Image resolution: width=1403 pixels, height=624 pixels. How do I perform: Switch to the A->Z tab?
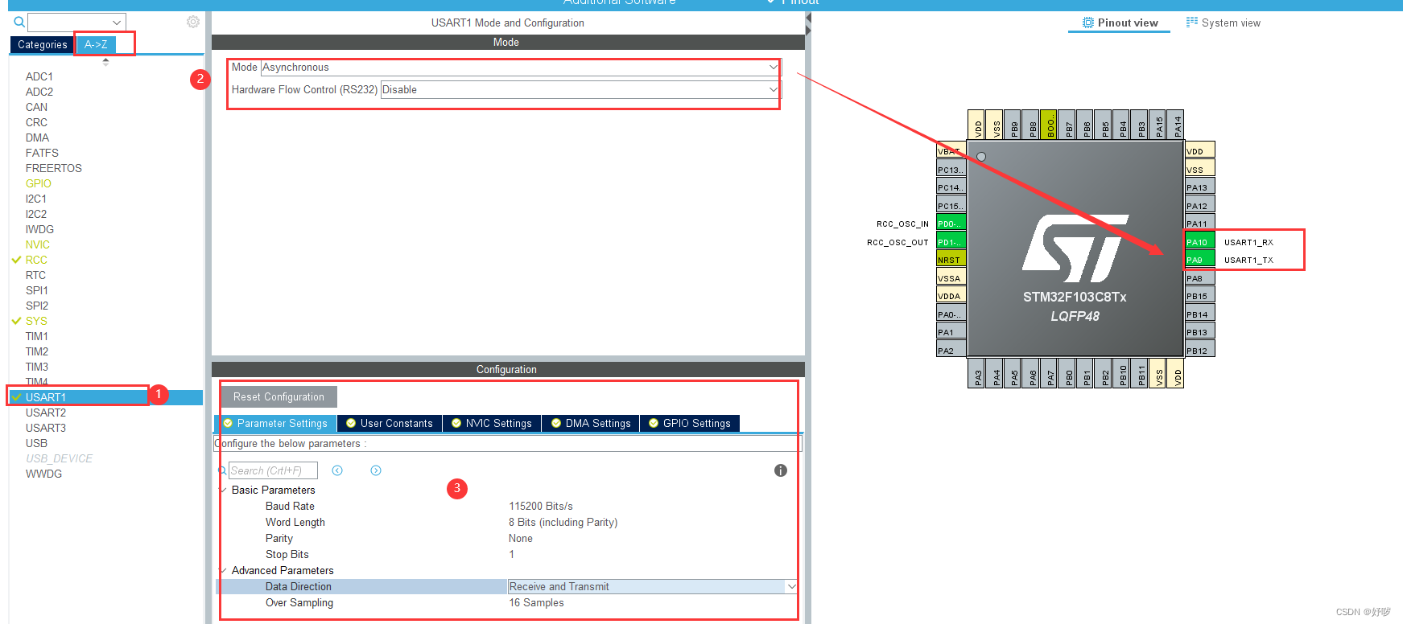pos(96,45)
